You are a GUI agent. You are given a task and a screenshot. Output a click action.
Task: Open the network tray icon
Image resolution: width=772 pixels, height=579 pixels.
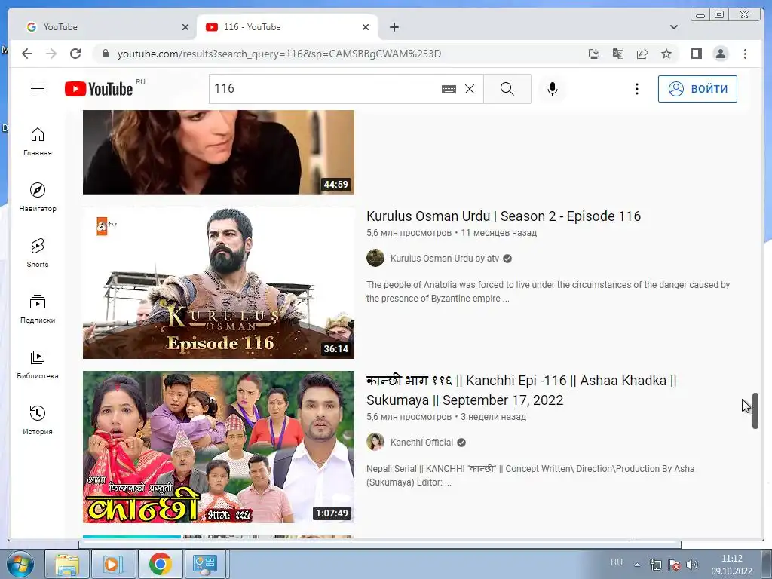(656, 565)
